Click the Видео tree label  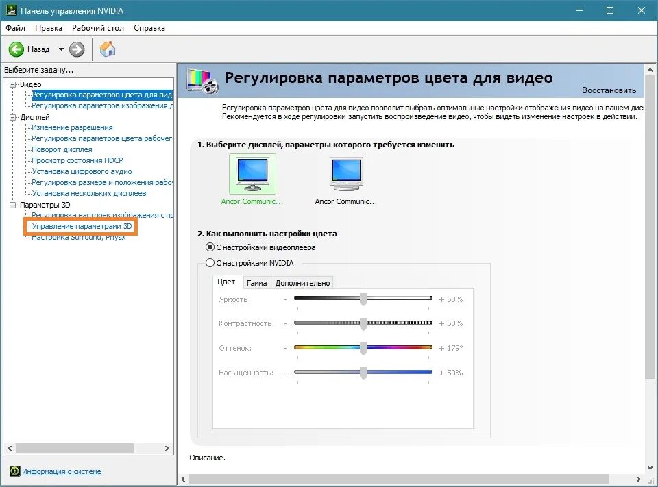pos(31,84)
